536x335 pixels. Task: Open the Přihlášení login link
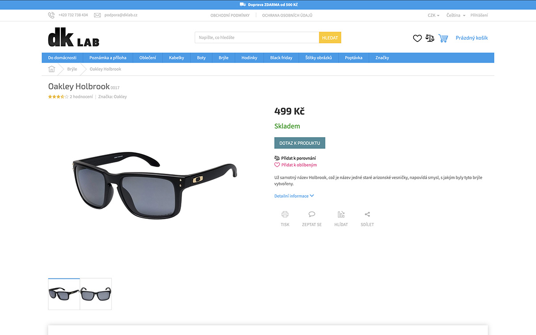coord(479,15)
